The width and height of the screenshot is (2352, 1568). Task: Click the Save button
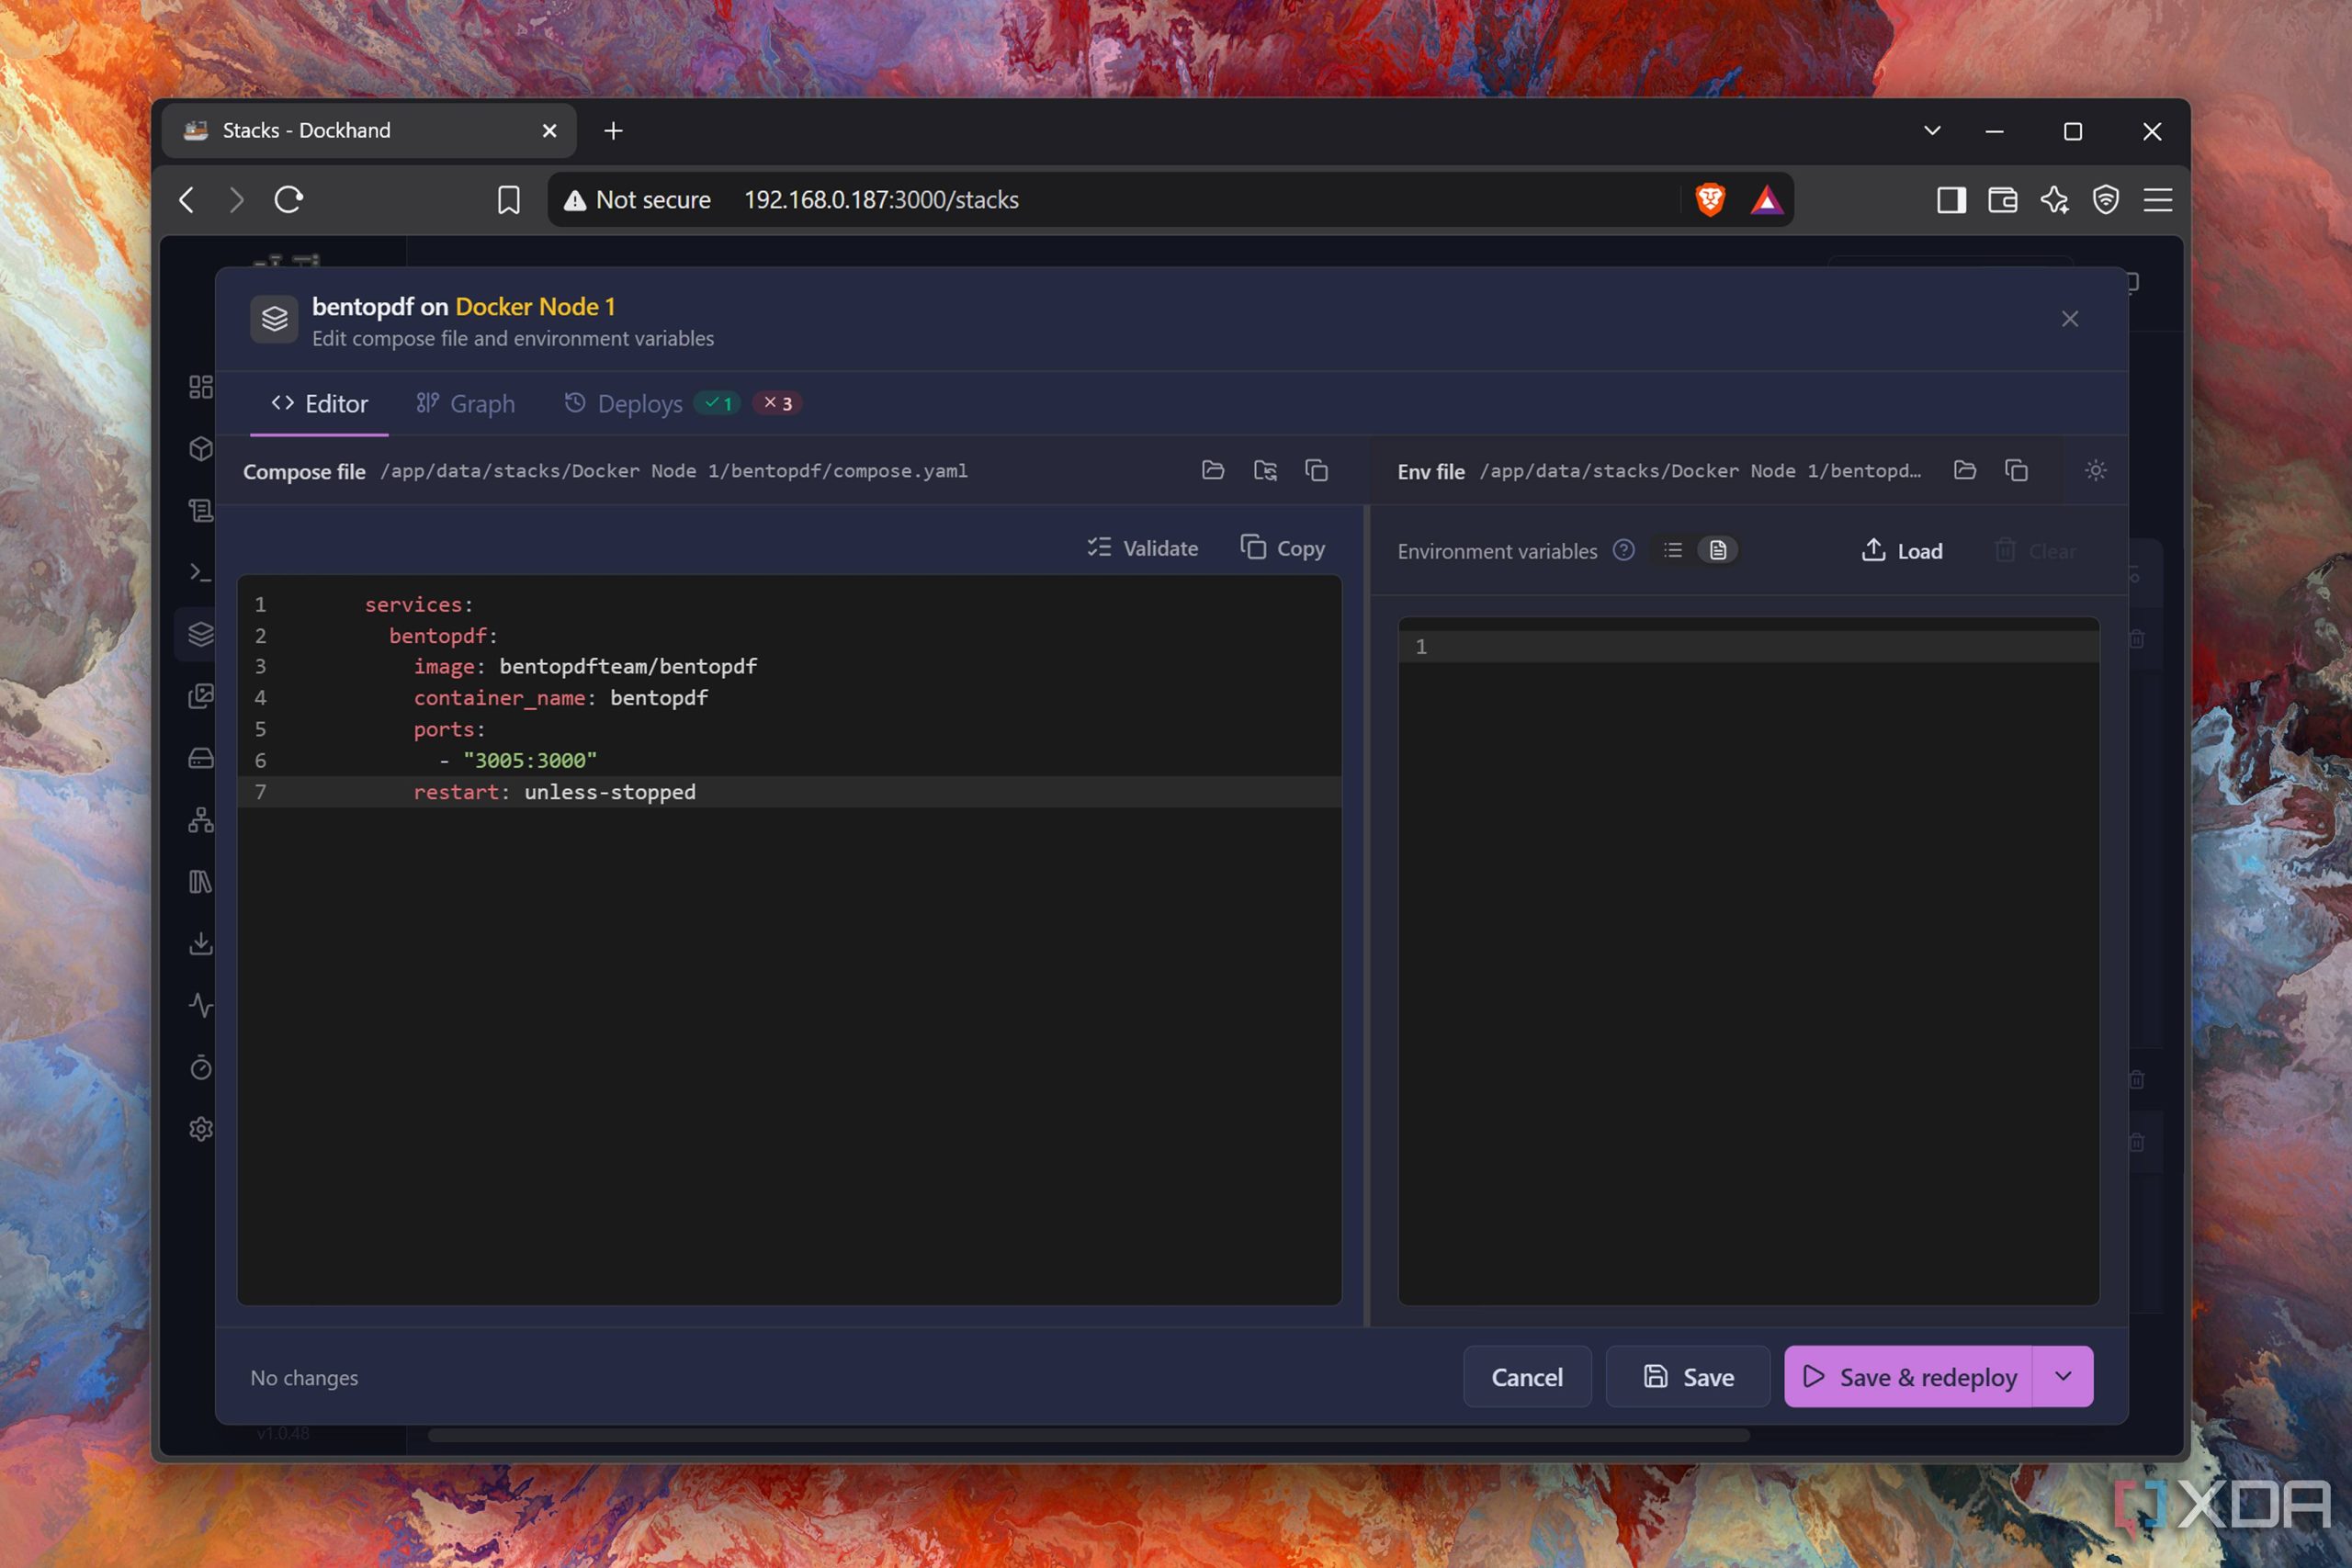(1688, 1377)
